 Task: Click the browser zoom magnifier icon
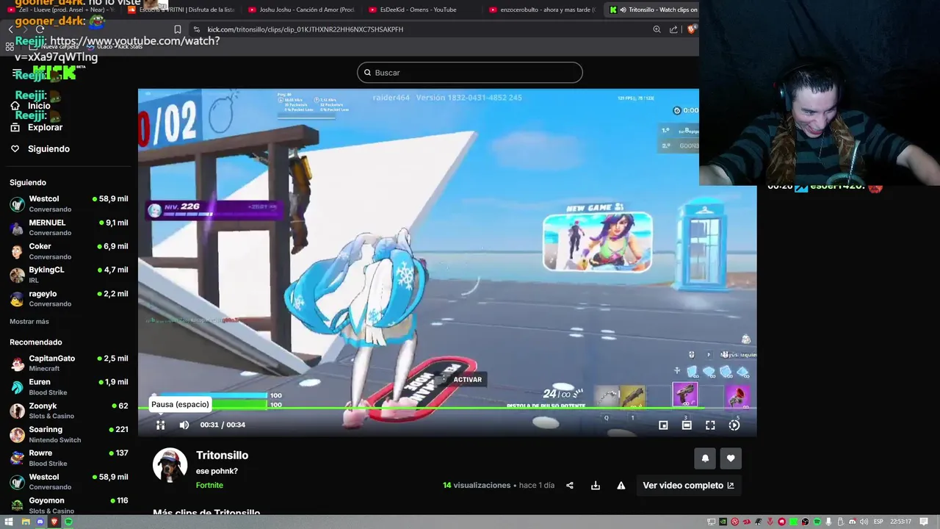click(657, 29)
